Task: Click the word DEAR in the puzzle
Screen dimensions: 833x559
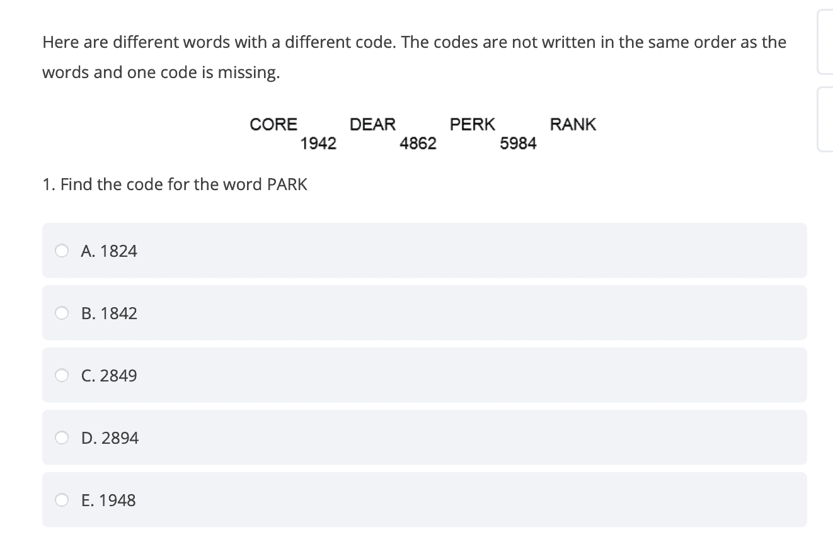Action: coord(372,124)
